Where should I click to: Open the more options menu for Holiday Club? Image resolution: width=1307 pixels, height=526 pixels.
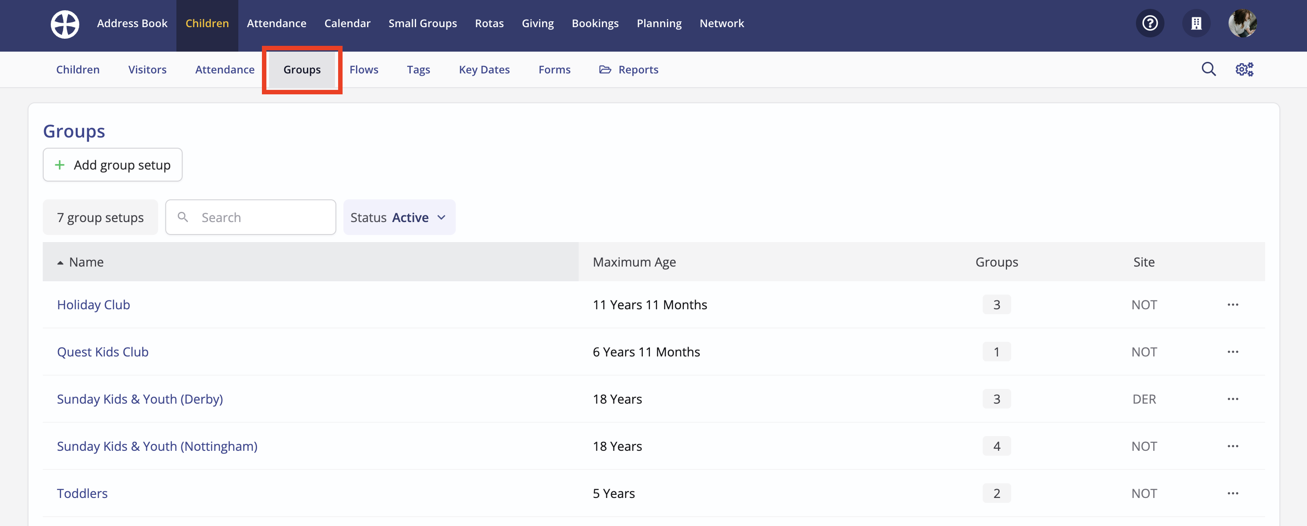(x=1233, y=304)
